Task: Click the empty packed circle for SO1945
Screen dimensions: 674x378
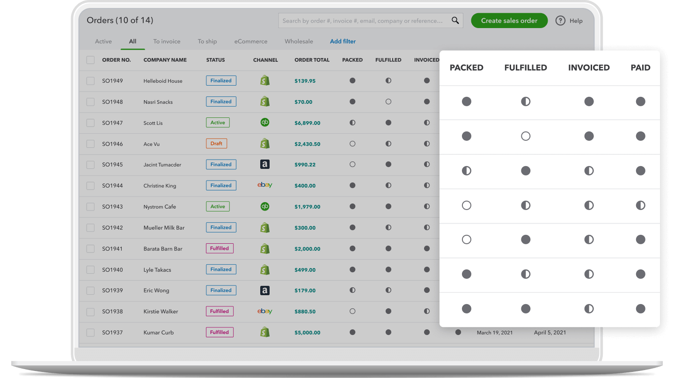Action: (x=352, y=164)
